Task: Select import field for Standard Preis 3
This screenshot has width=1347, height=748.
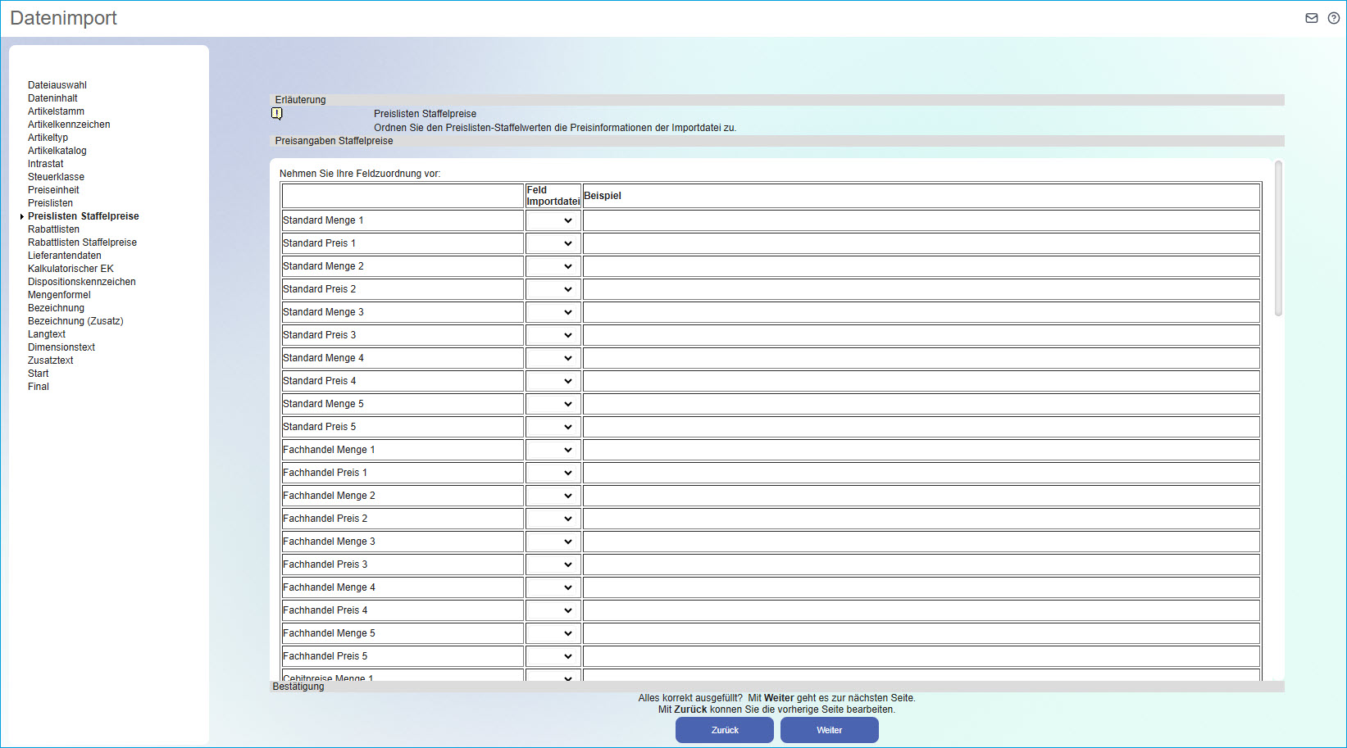Action: click(553, 335)
